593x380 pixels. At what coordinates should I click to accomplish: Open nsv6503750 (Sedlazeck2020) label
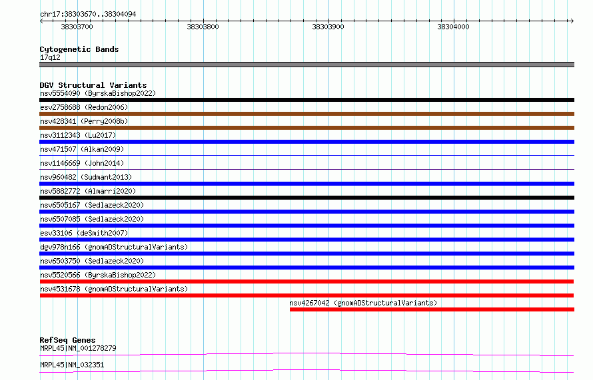92,261
